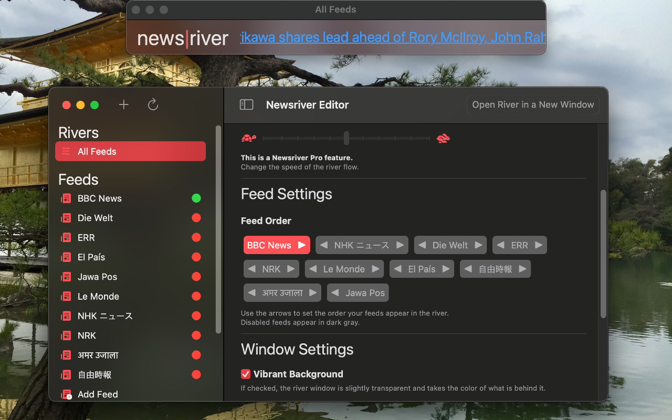This screenshot has height=420, width=672.
Task: Select All Feeds river in sidebar
Action: tap(130, 151)
